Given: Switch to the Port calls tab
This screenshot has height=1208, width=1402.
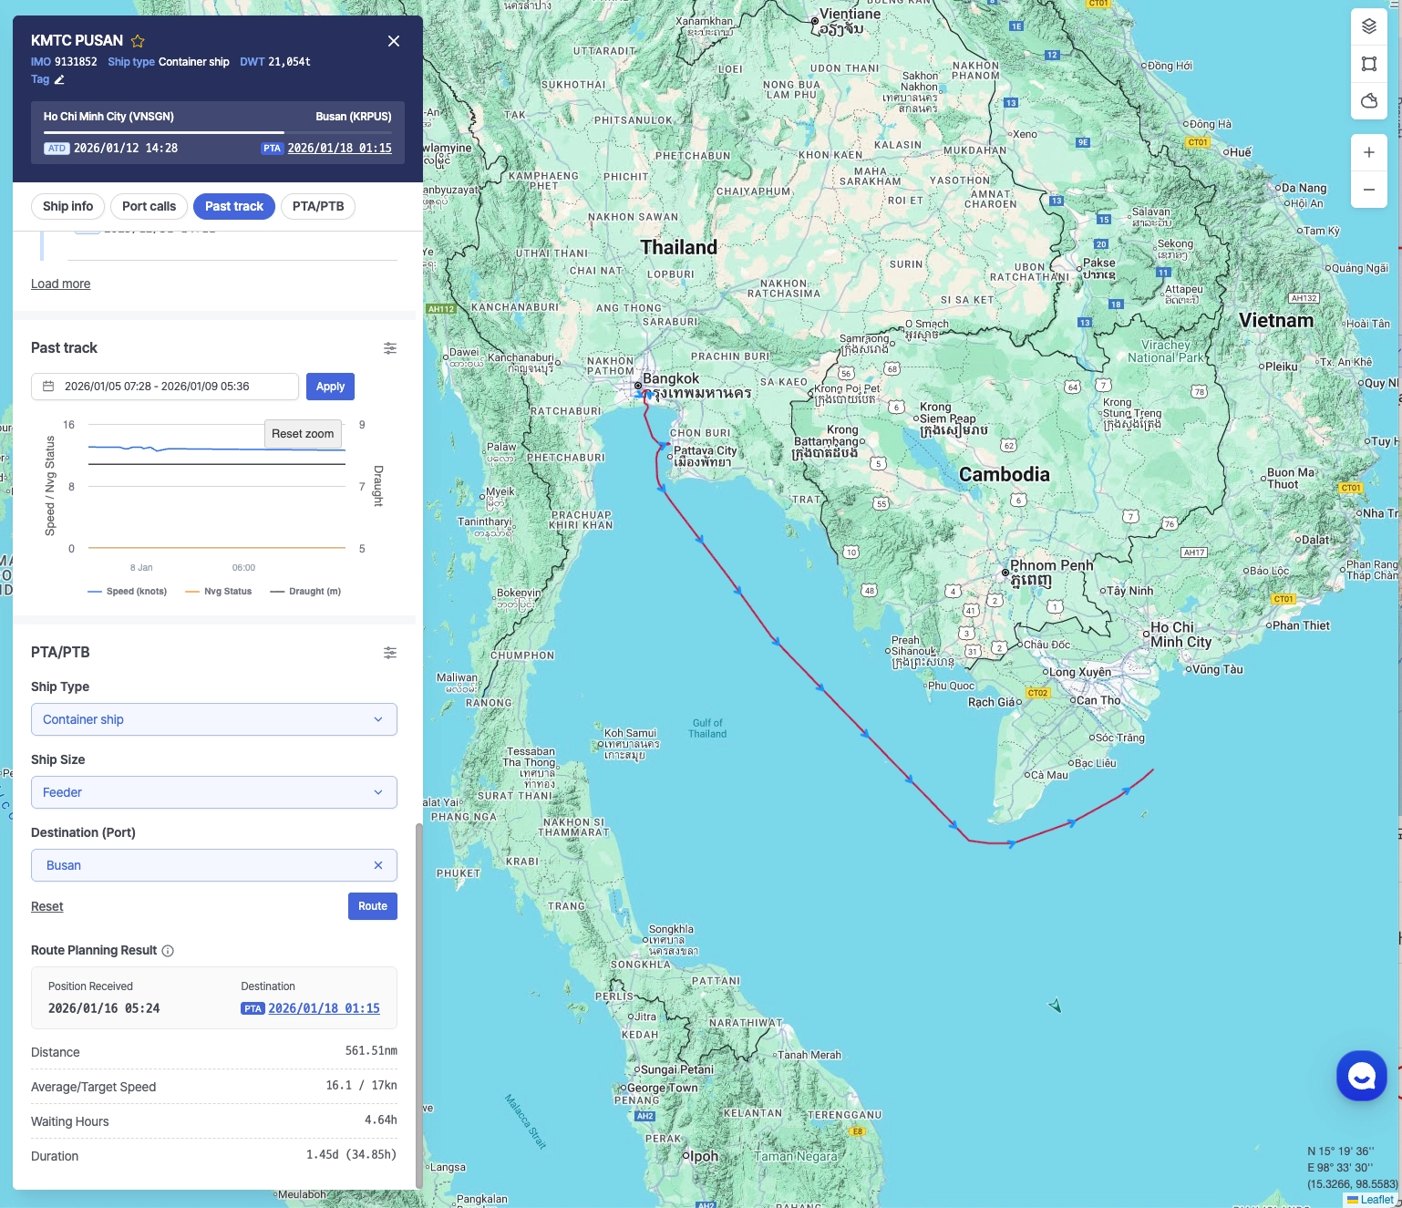Looking at the screenshot, I should [x=149, y=206].
